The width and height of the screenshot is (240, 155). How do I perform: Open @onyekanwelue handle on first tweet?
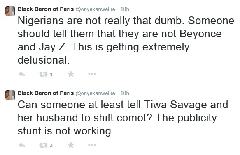[x=95, y=9]
